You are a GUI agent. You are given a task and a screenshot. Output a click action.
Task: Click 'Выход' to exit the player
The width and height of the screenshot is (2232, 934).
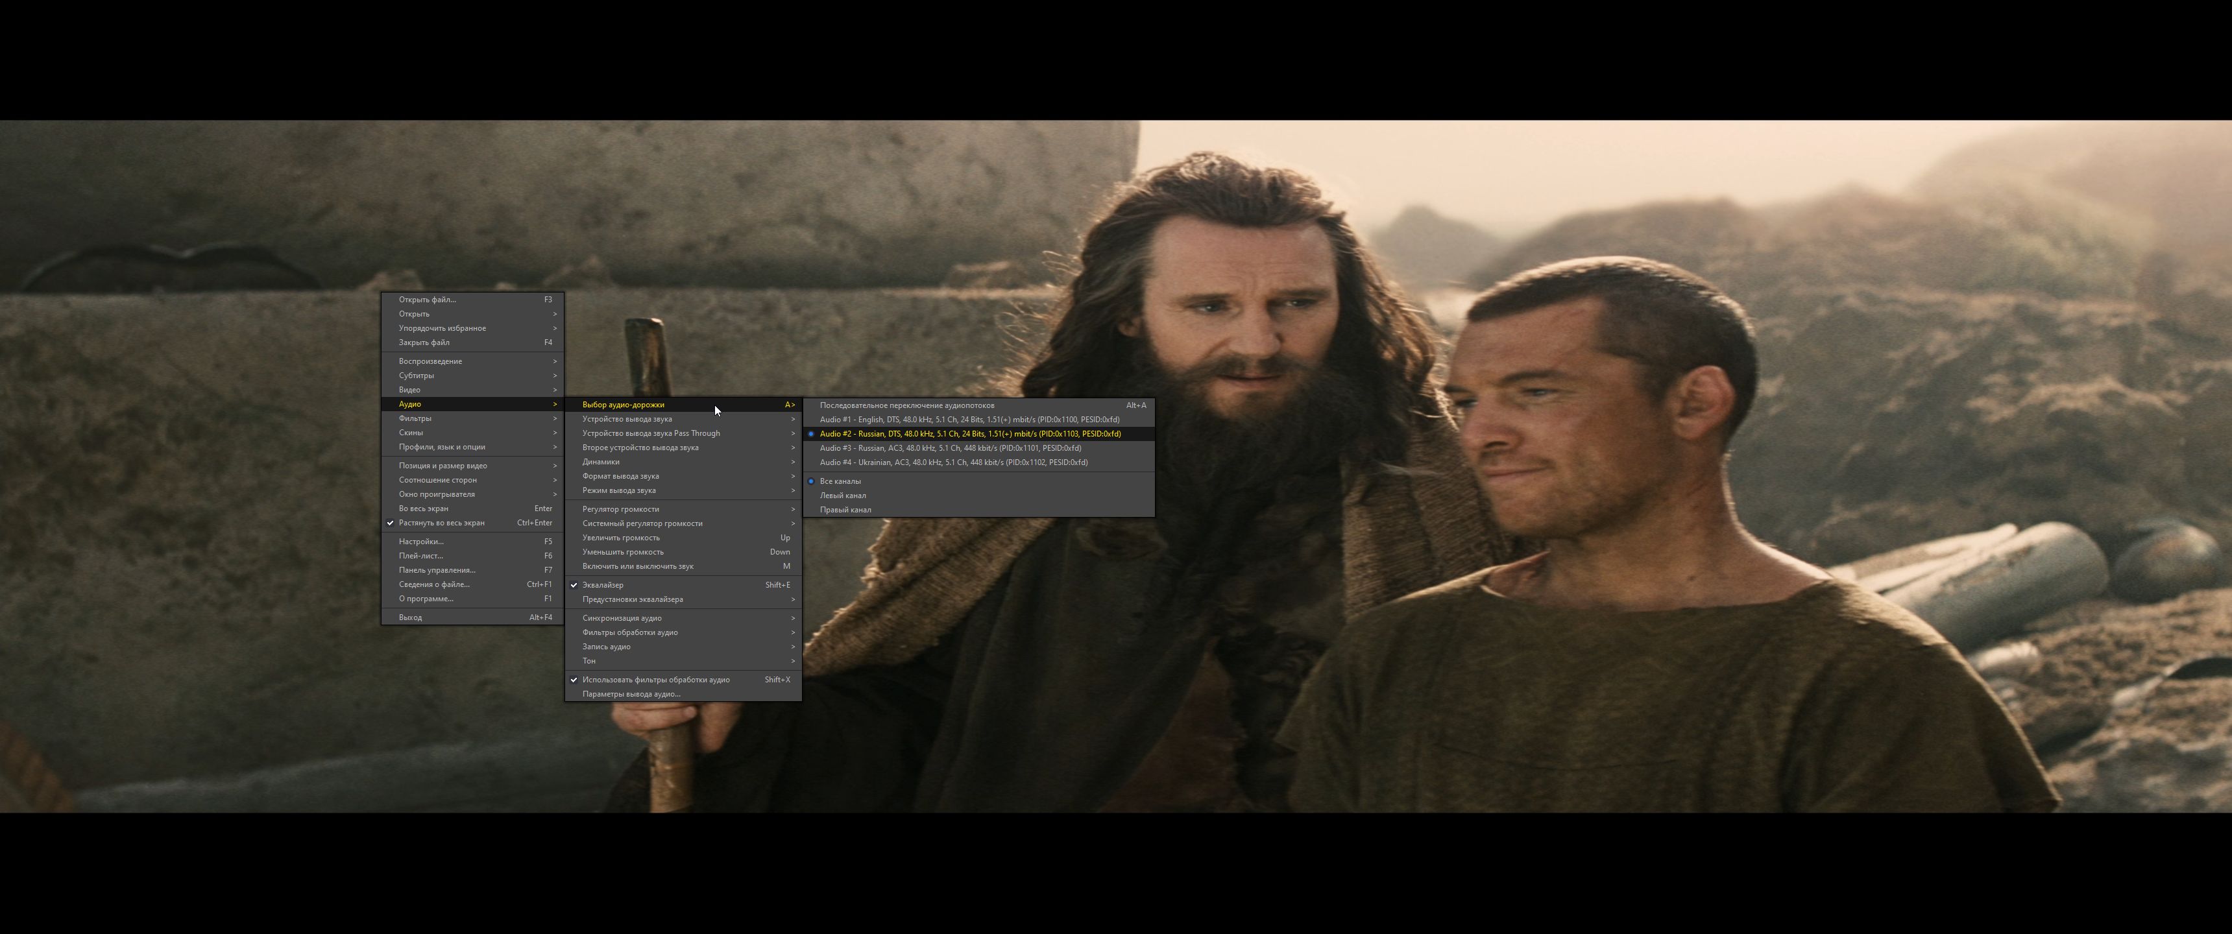(x=410, y=617)
